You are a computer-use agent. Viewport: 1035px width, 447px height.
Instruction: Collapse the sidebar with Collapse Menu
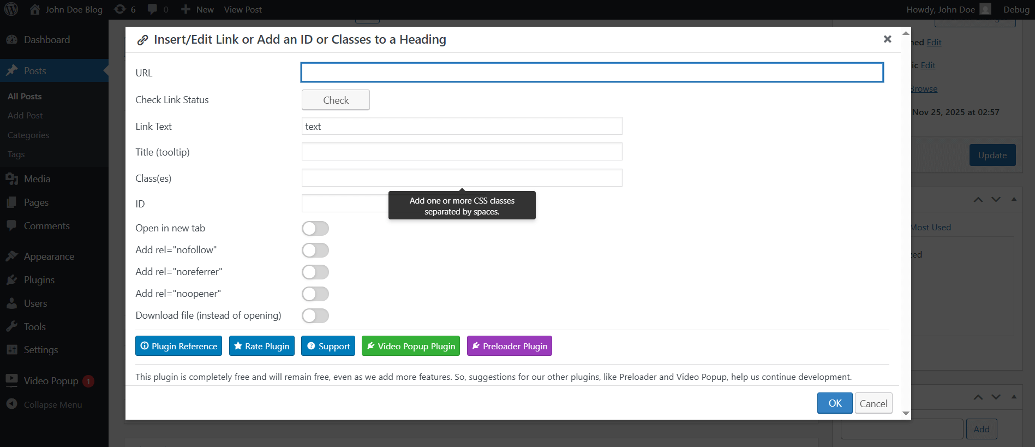[x=52, y=404]
